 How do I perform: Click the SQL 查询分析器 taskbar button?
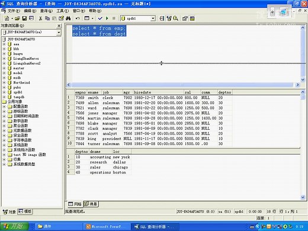[155, 226]
